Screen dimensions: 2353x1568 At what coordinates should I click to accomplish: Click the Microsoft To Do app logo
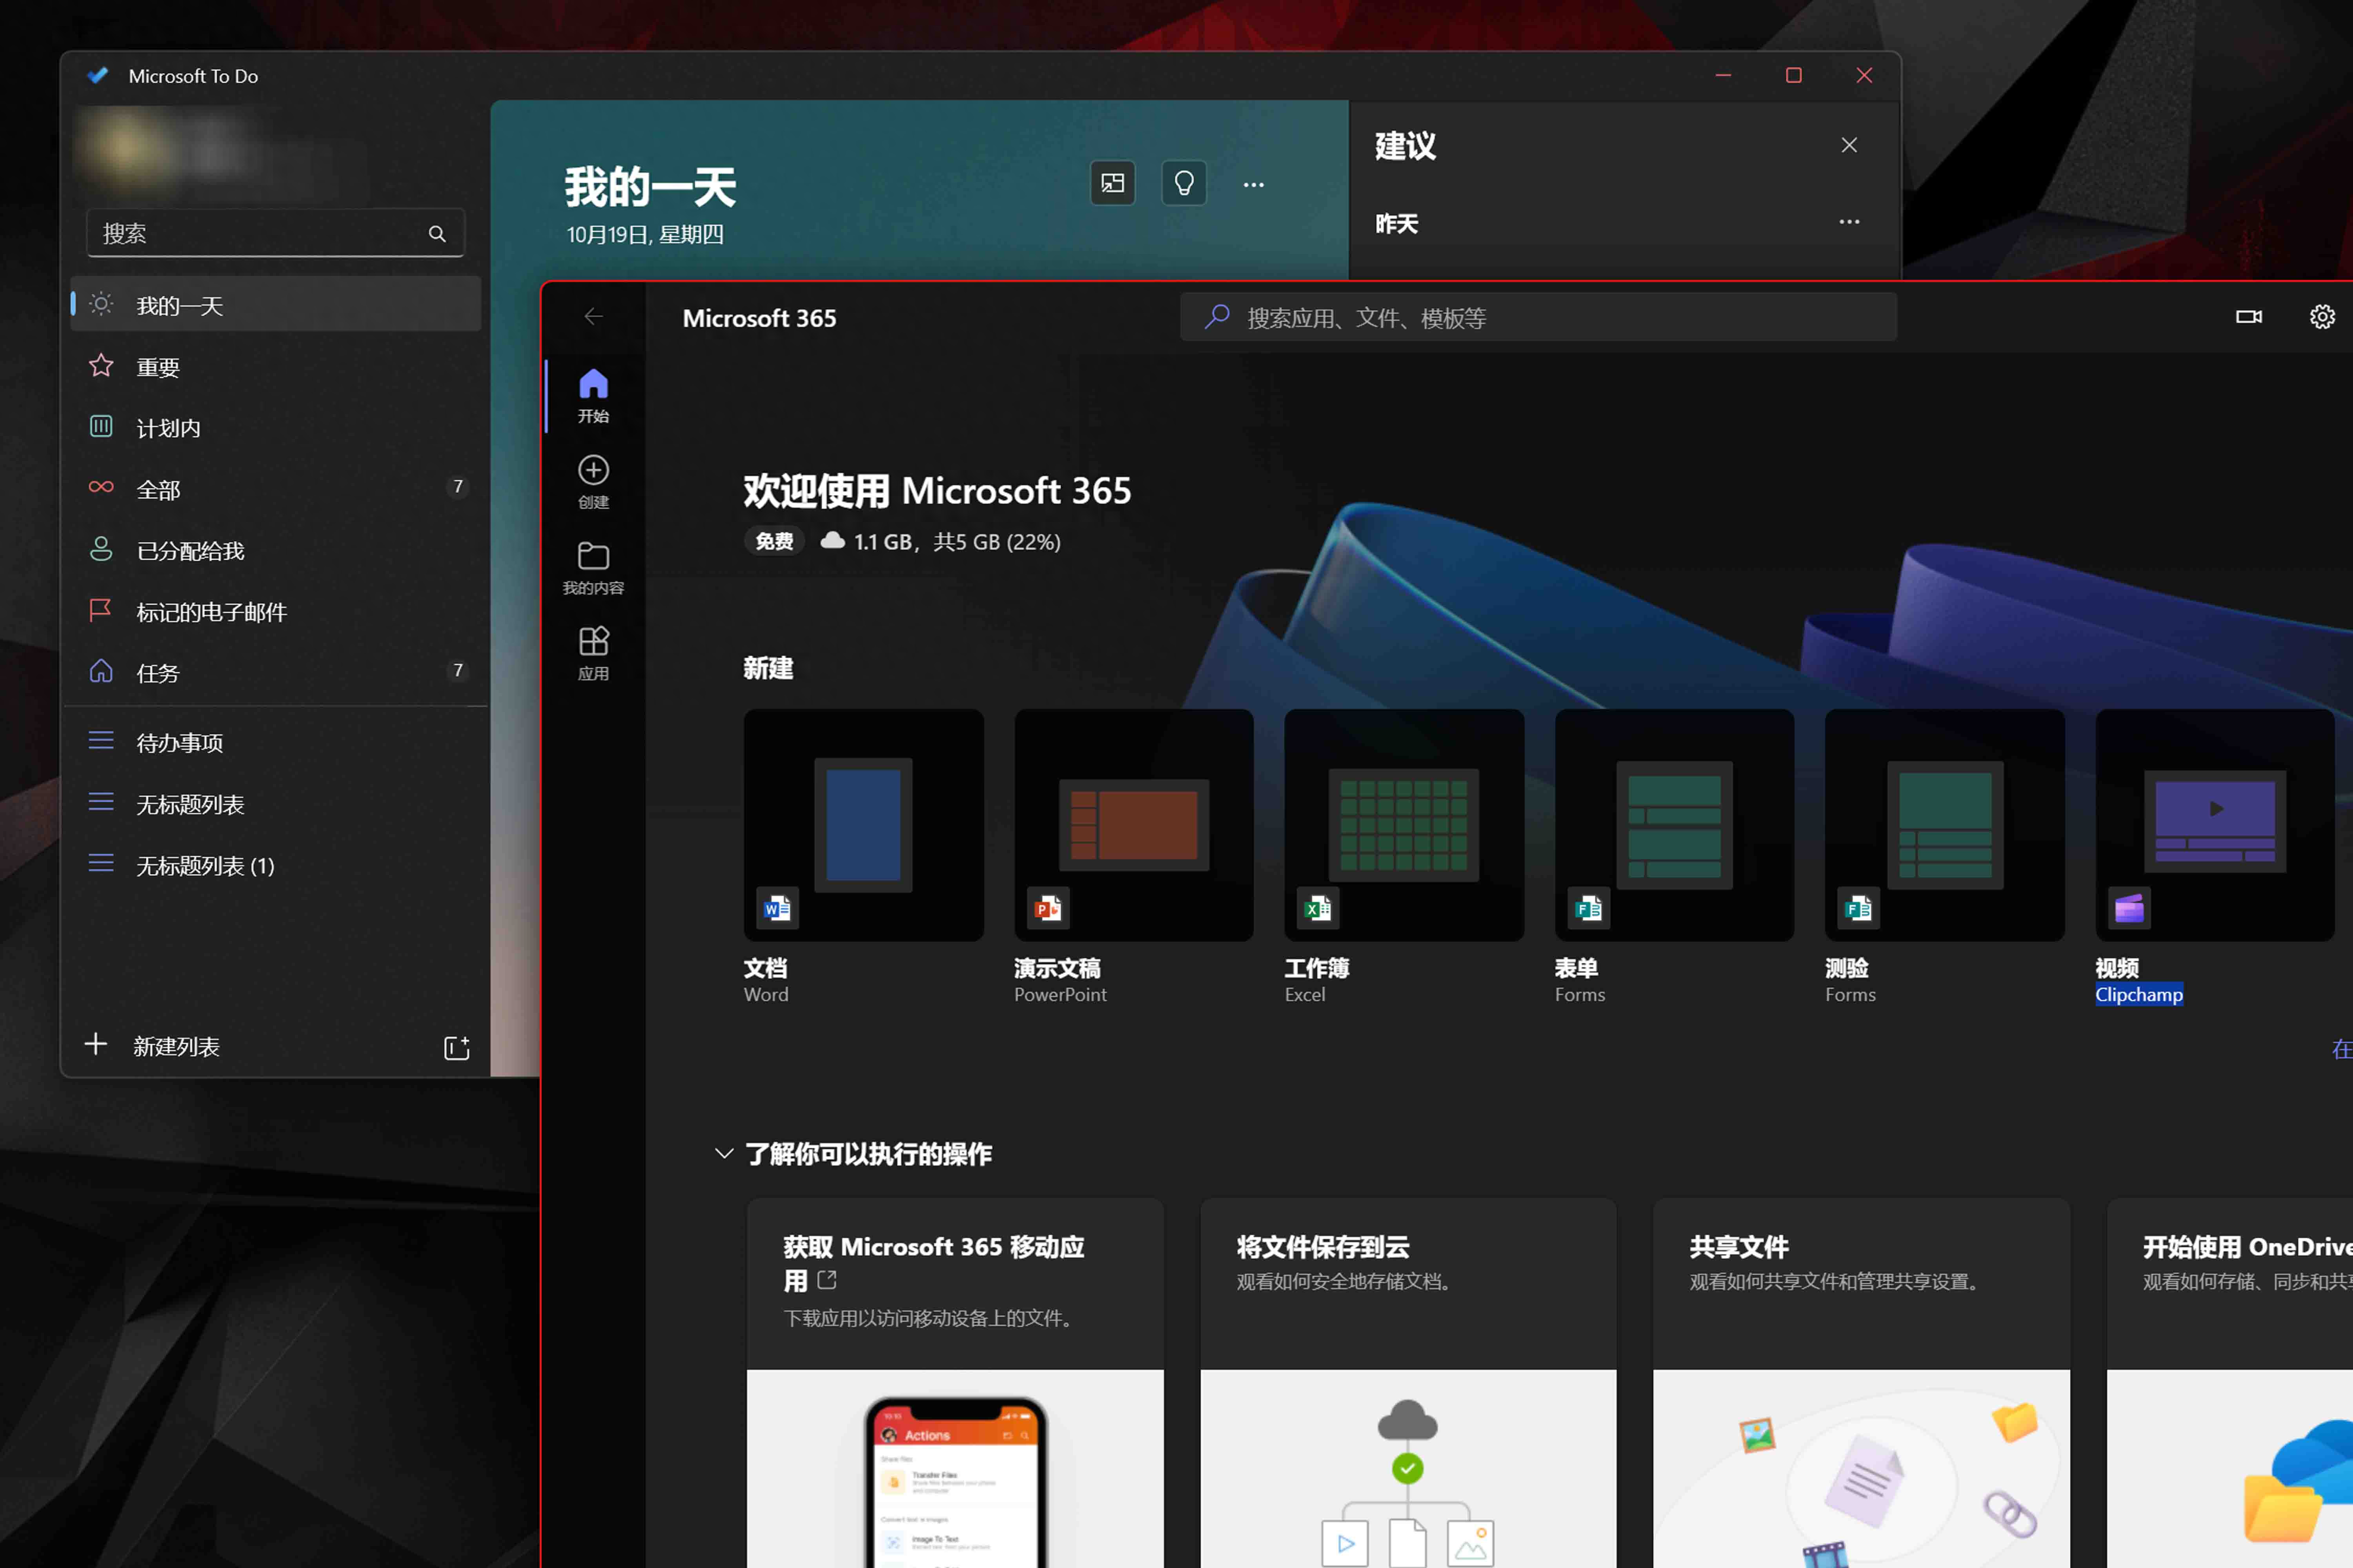tap(97, 76)
